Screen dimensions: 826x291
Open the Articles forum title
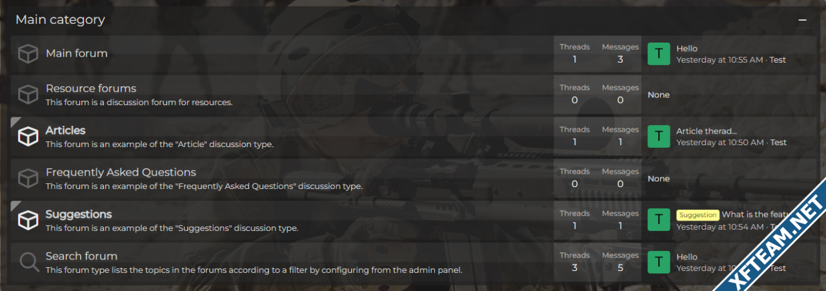tap(65, 130)
